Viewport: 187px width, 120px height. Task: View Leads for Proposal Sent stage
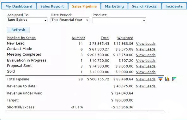pyautogui.click(x=146, y=66)
